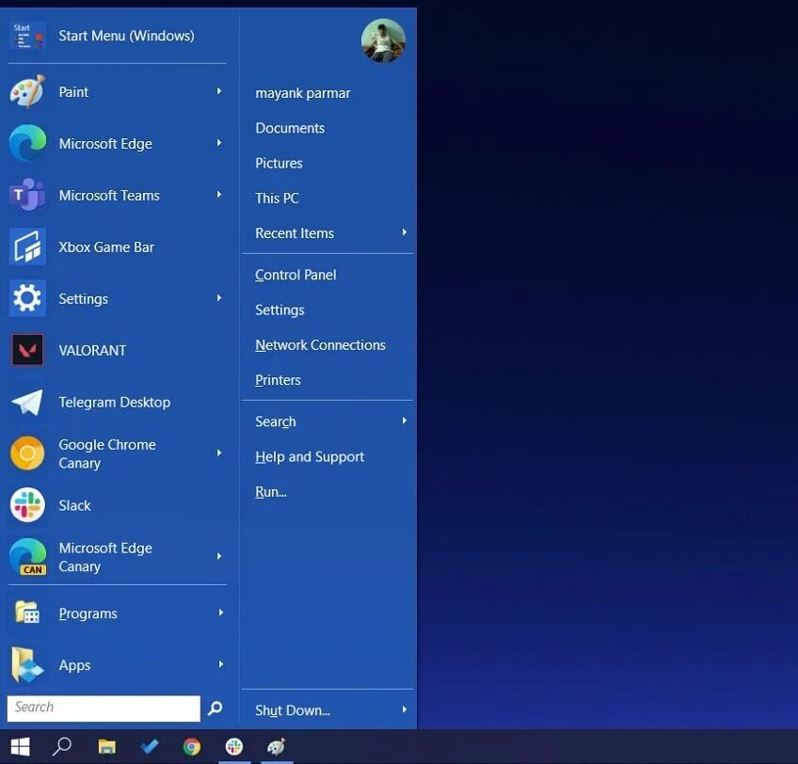Select the Start Menu (Windows) label
798x764 pixels.
pyautogui.click(x=127, y=36)
